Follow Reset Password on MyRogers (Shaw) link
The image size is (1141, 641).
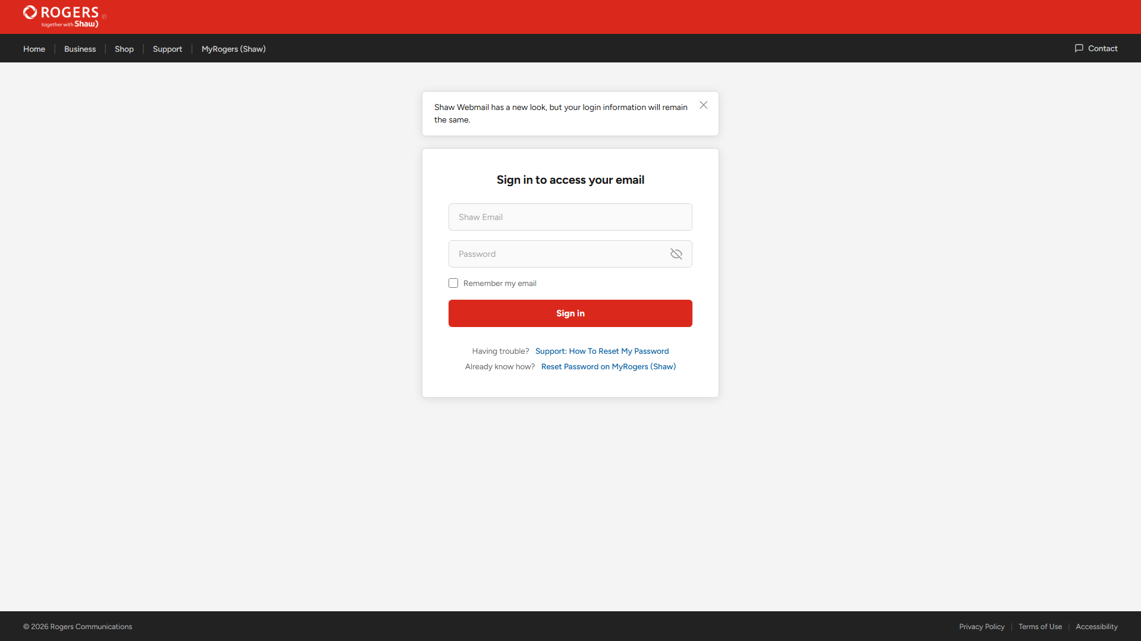608,366
